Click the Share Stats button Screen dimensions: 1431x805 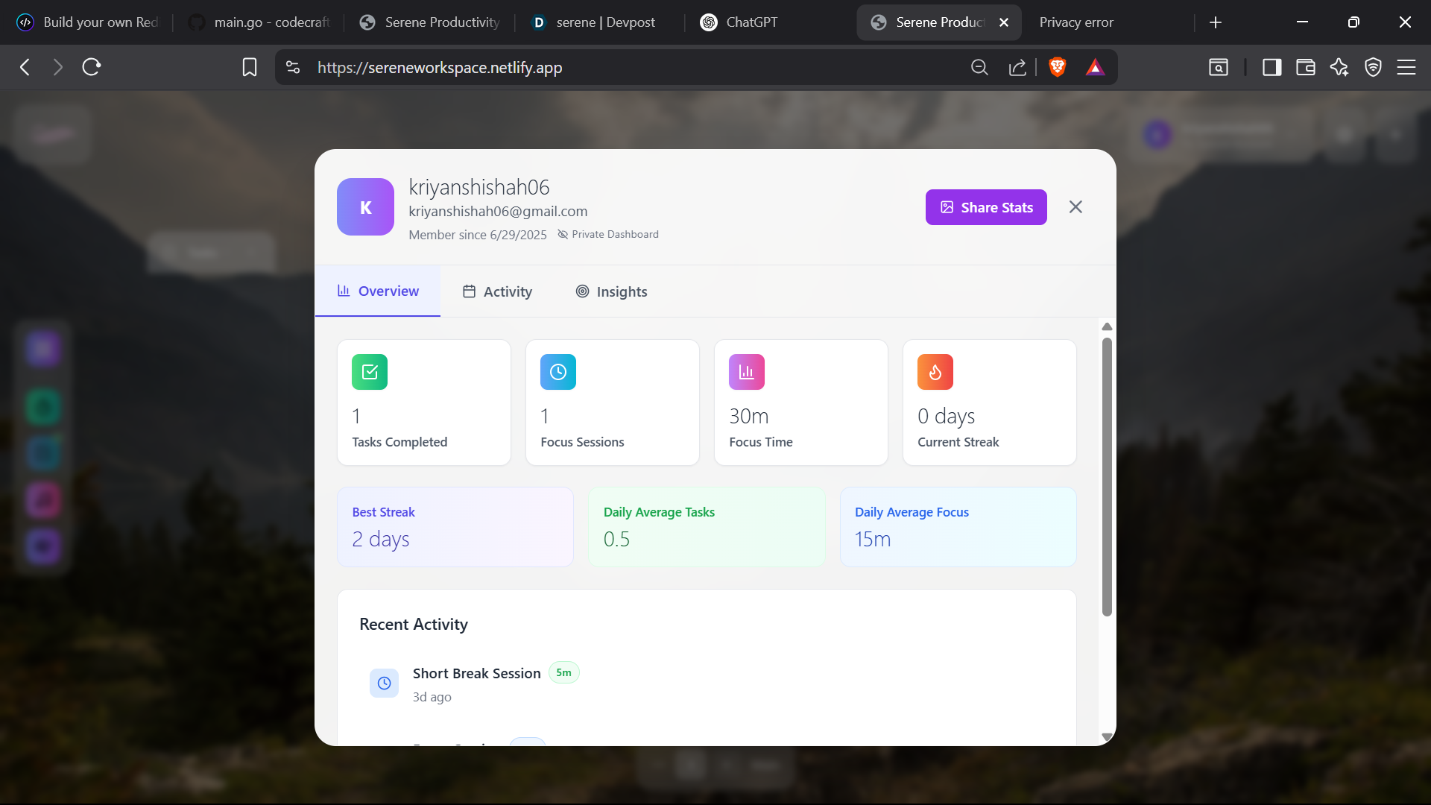(985, 207)
